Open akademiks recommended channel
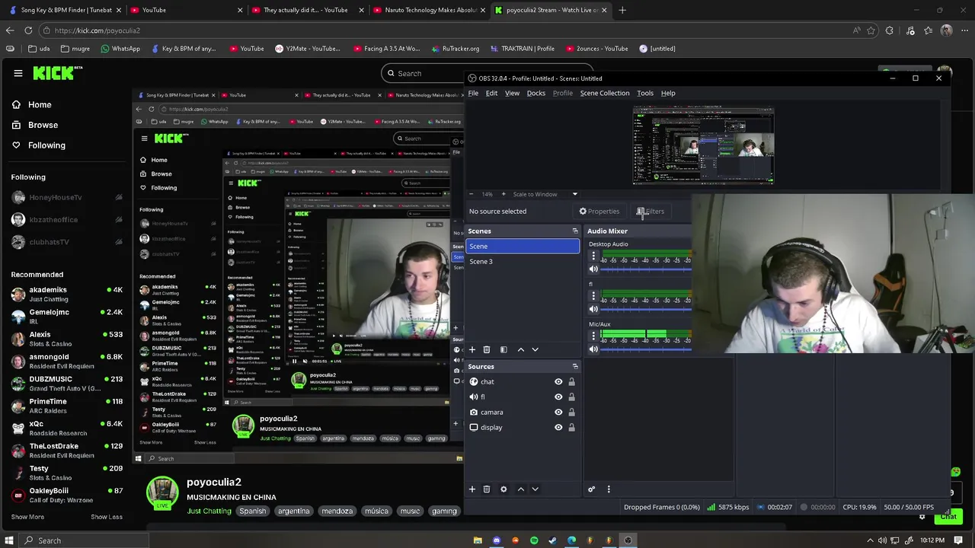The width and height of the screenshot is (975, 548). [66, 294]
